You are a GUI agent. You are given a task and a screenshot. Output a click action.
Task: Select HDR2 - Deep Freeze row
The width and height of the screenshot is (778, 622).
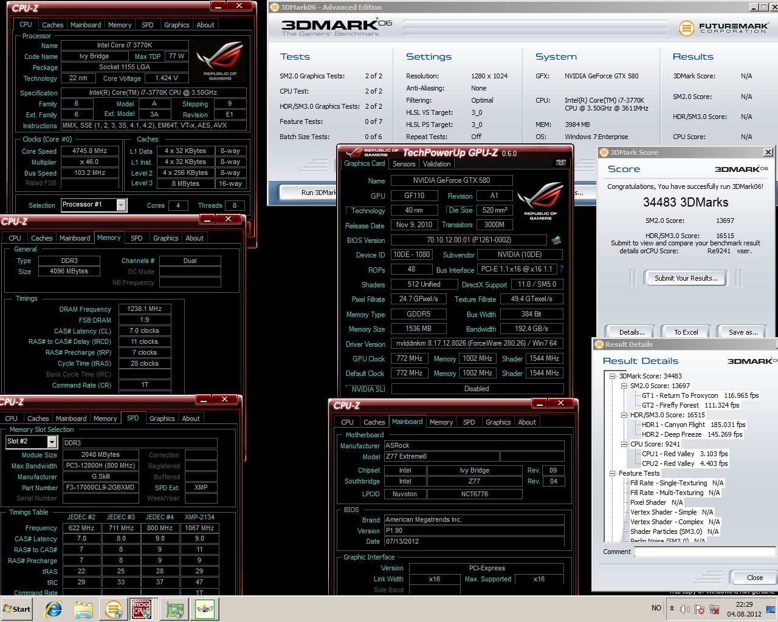click(692, 434)
